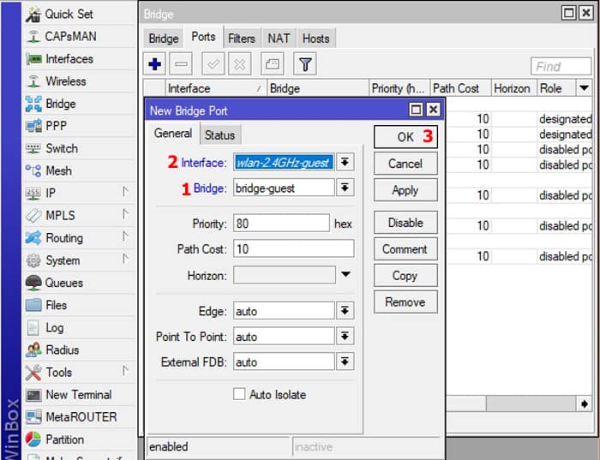The height and width of the screenshot is (460, 600).
Task: Click the Find search box
Action: (561, 67)
